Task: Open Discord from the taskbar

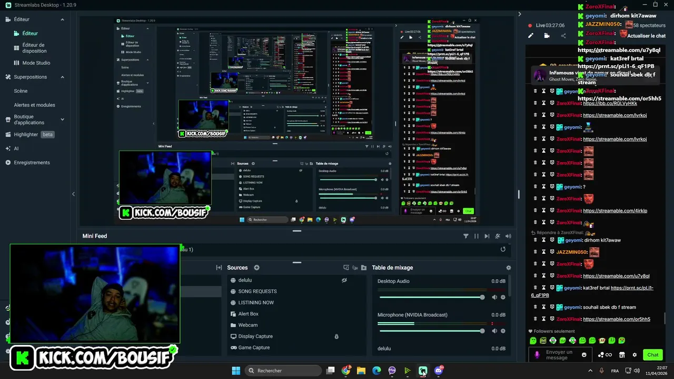Action: 438,371
